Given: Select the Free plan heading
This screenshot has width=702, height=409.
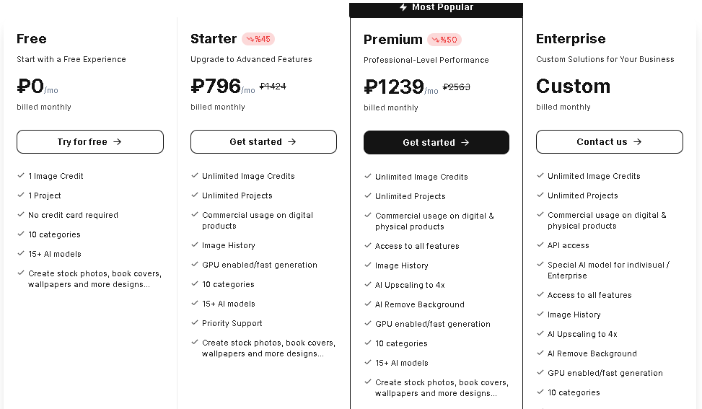Looking at the screenshot, I should 31,39.
